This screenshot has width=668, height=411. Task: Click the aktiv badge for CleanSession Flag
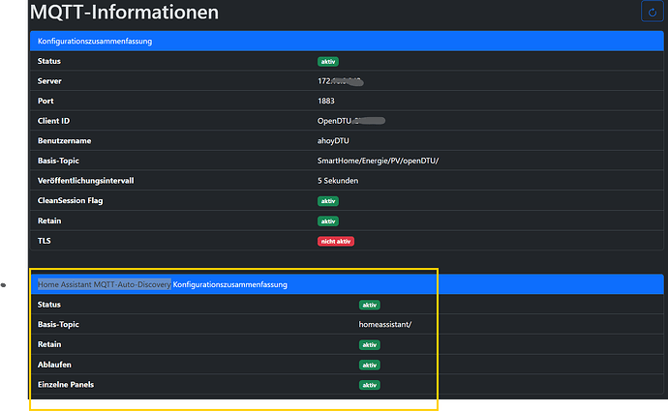327,201
